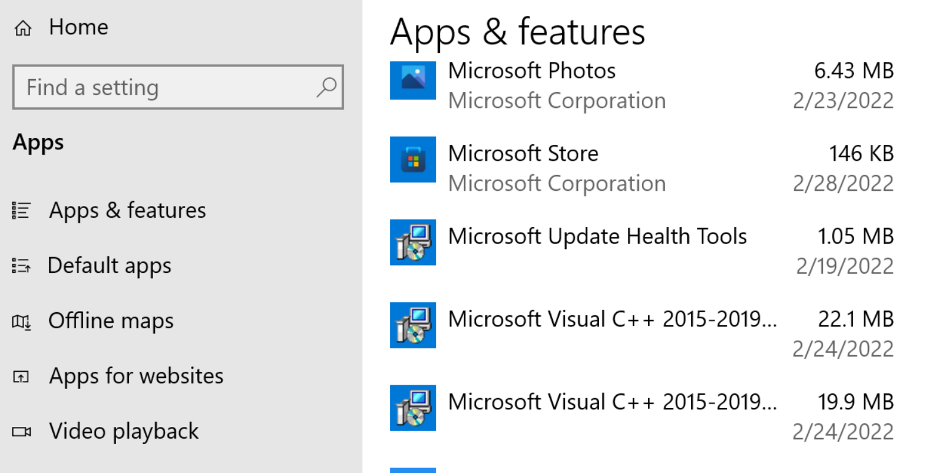Go to Default apps section

109,266
